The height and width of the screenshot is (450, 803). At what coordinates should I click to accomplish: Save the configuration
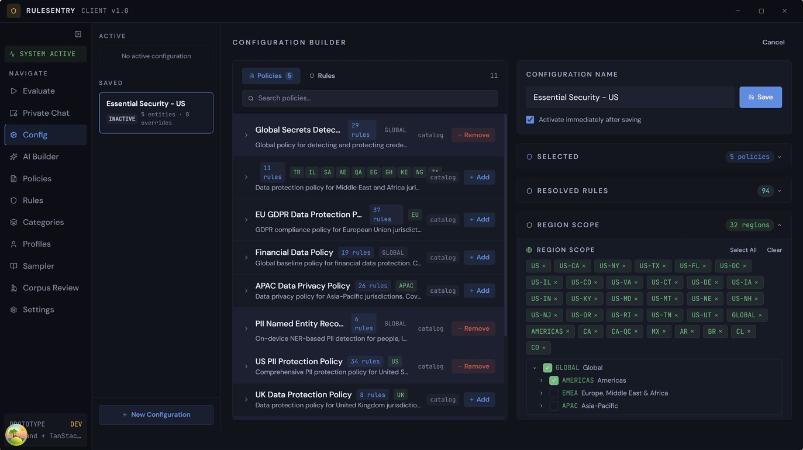[x=760, y=98]
